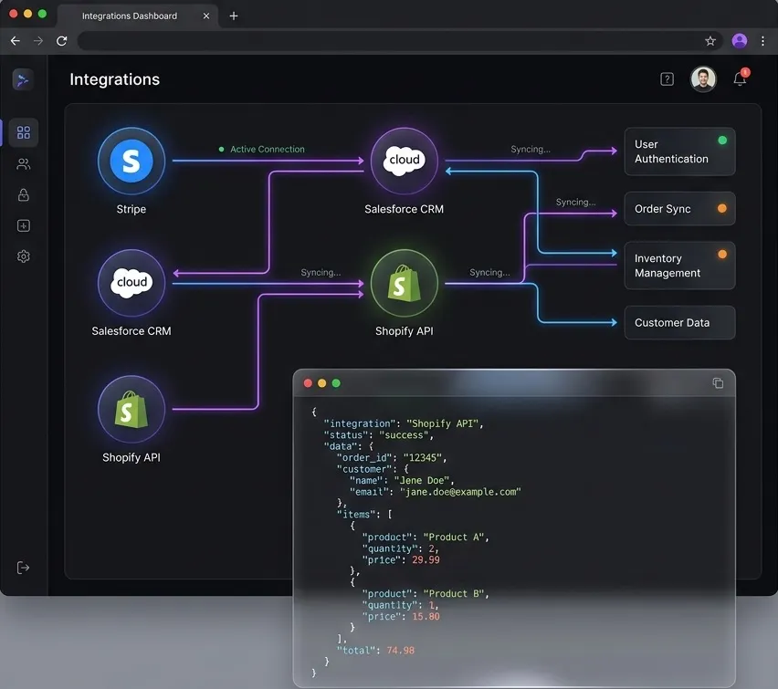Click the browser back arrow
The height and width of the screenshot is (689, 778).
[16, 41]
